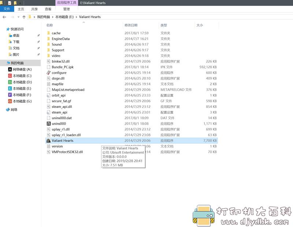
Task: Open local disk (D:) in sidebar
Action: 20,82
